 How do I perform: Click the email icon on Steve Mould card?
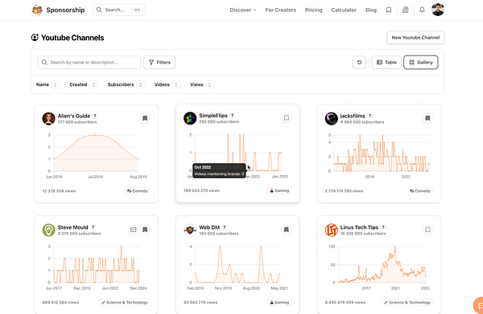point(133,230)
